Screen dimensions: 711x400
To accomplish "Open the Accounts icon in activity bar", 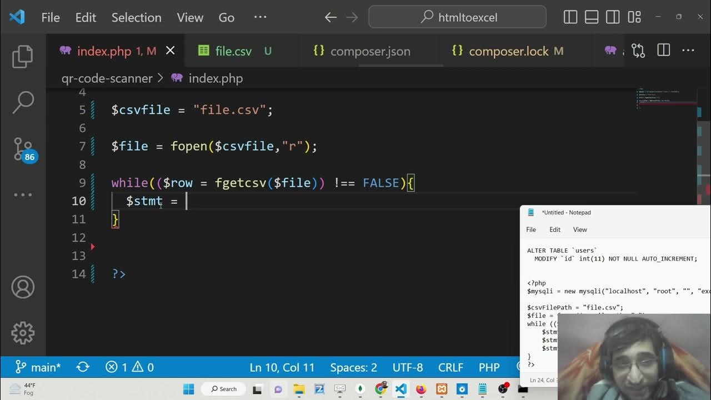I will tap(23, 287).
